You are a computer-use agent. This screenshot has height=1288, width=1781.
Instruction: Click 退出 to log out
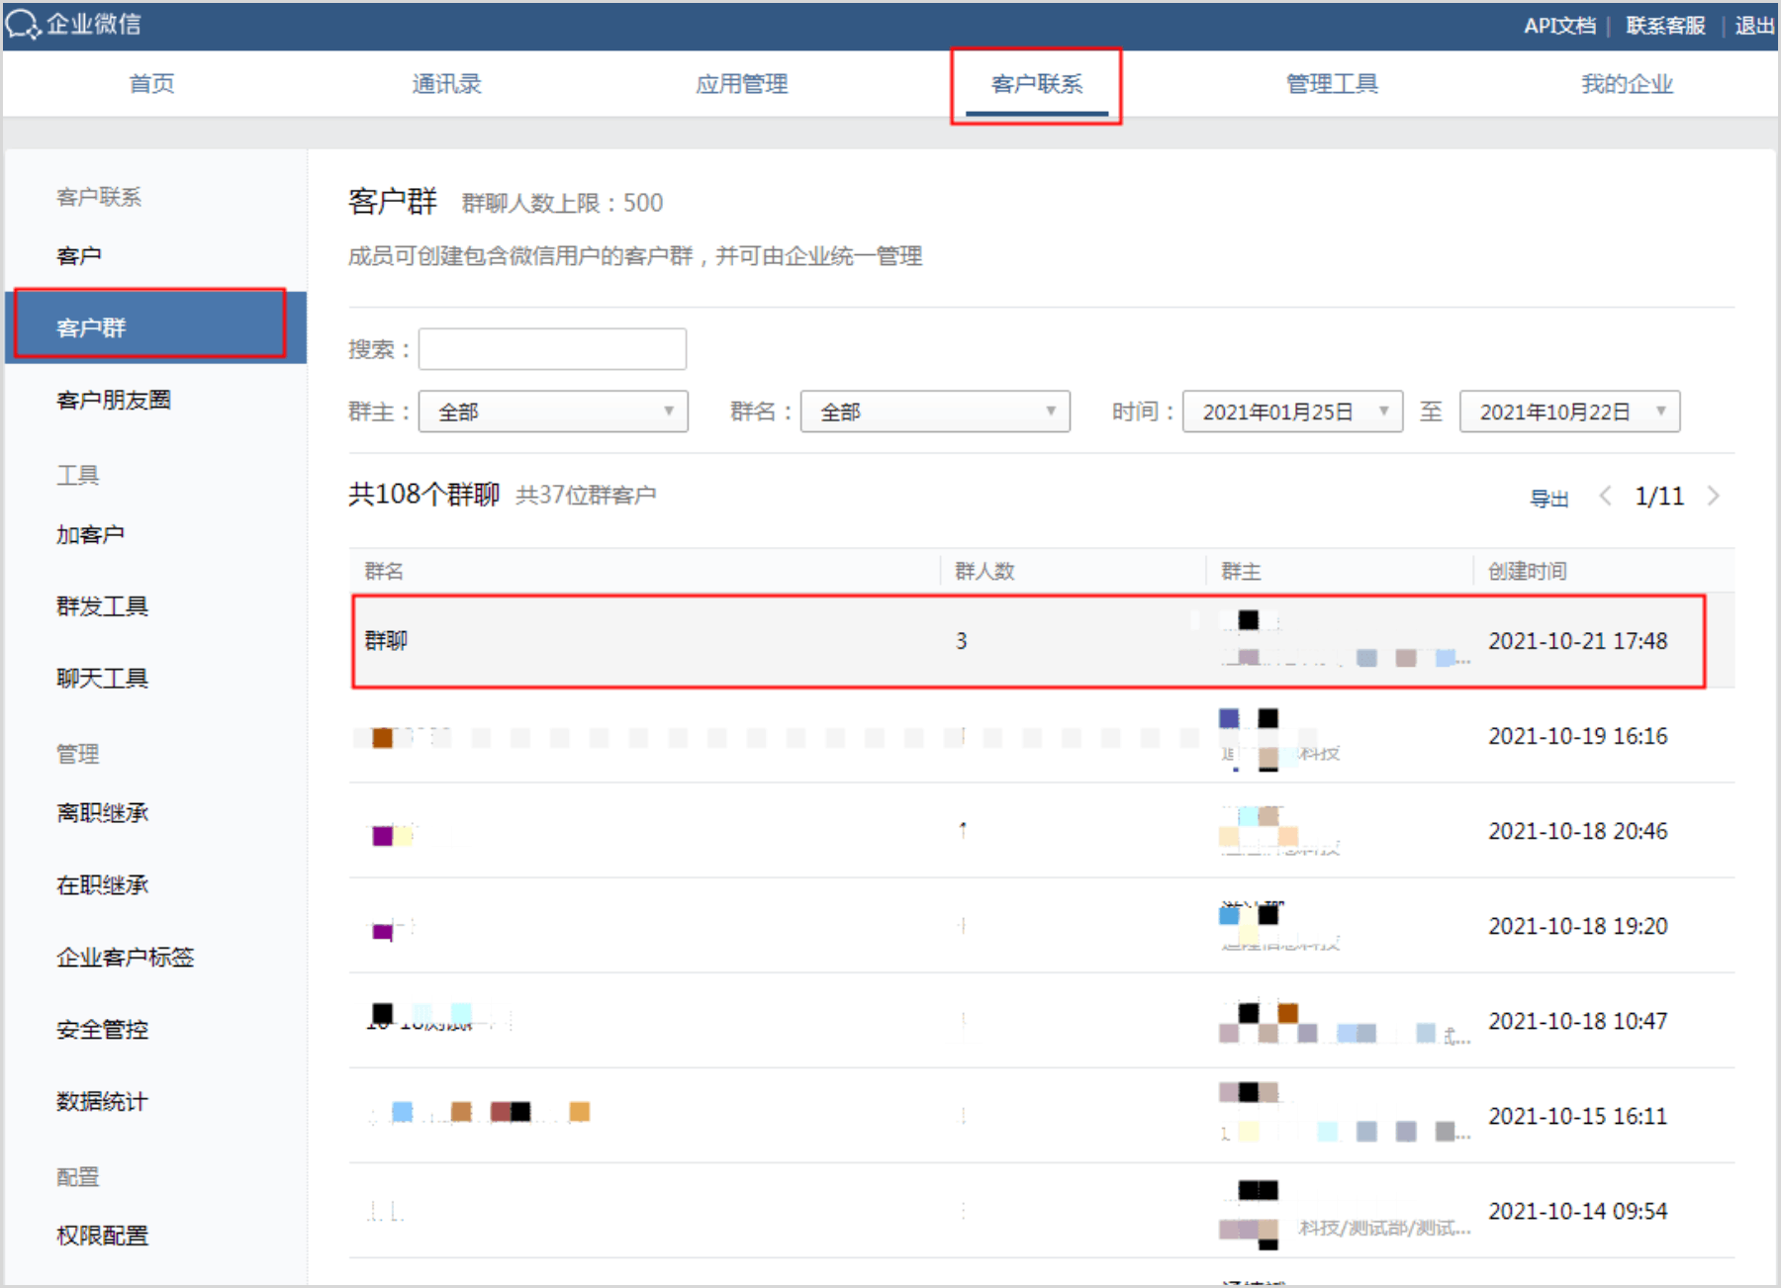(1754, 26)
